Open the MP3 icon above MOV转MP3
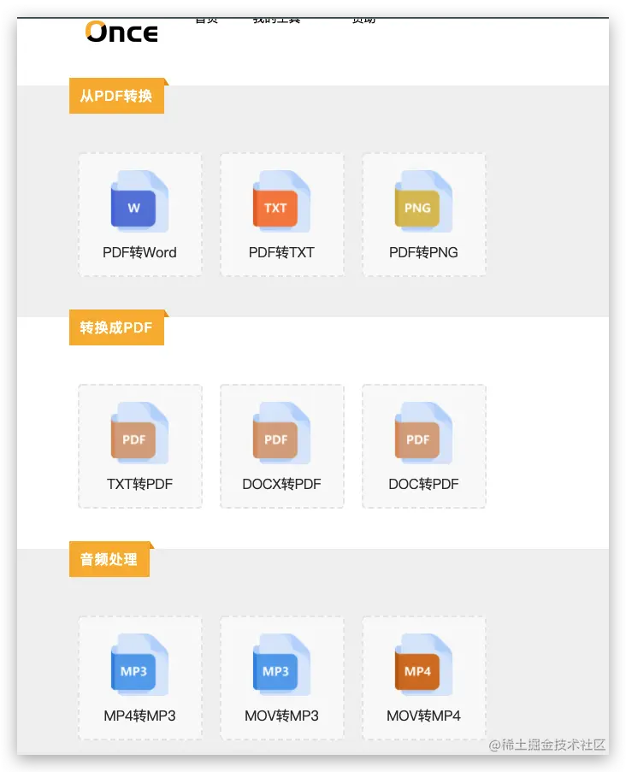The height and width of the screenshot is (772, 626). tap(281, 664)
